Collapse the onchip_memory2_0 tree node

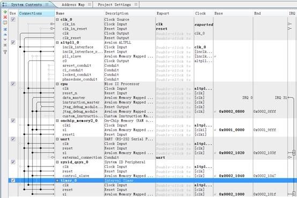(x=57, y=120)
